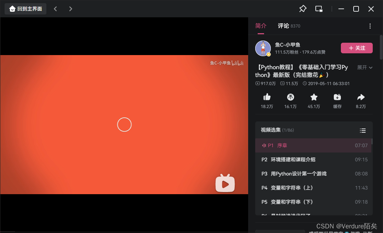
Task: Click the 鱼C-小甲鱼 uploader name
Action: pyautogui.click(x=287, y=44)
